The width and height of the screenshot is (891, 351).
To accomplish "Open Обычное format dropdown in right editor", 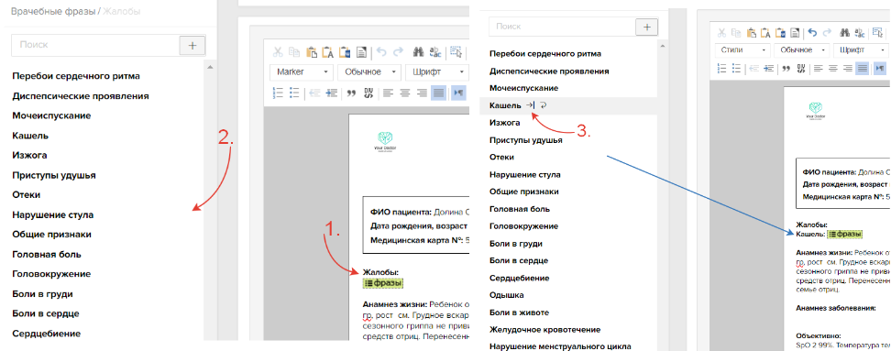I will tap(802, 50).
